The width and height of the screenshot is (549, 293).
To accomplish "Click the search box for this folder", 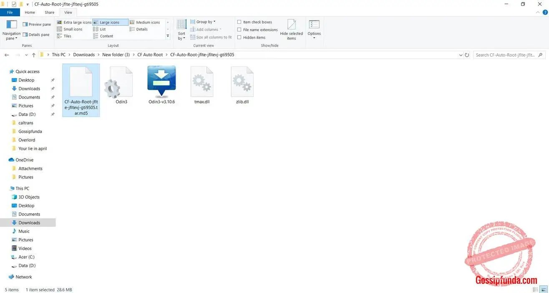I will (x=509, y=55).
